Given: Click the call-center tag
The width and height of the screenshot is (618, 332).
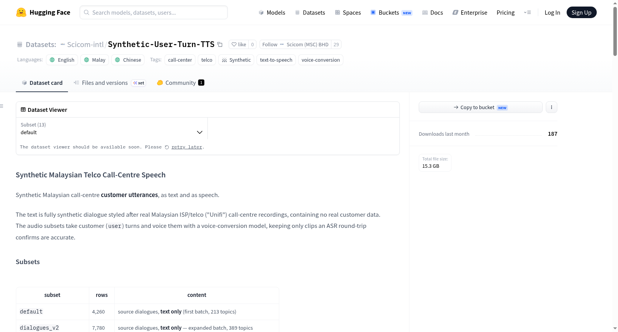Looking at the screenshot, I should click(x=180, y=60).
